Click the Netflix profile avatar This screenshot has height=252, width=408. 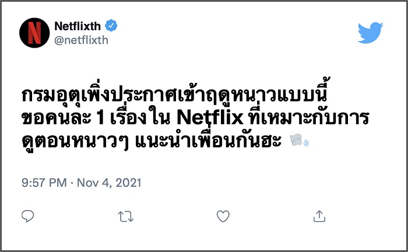click(34, 33)
